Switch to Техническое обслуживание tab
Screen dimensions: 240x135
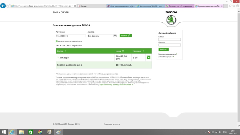coord(180,6)
